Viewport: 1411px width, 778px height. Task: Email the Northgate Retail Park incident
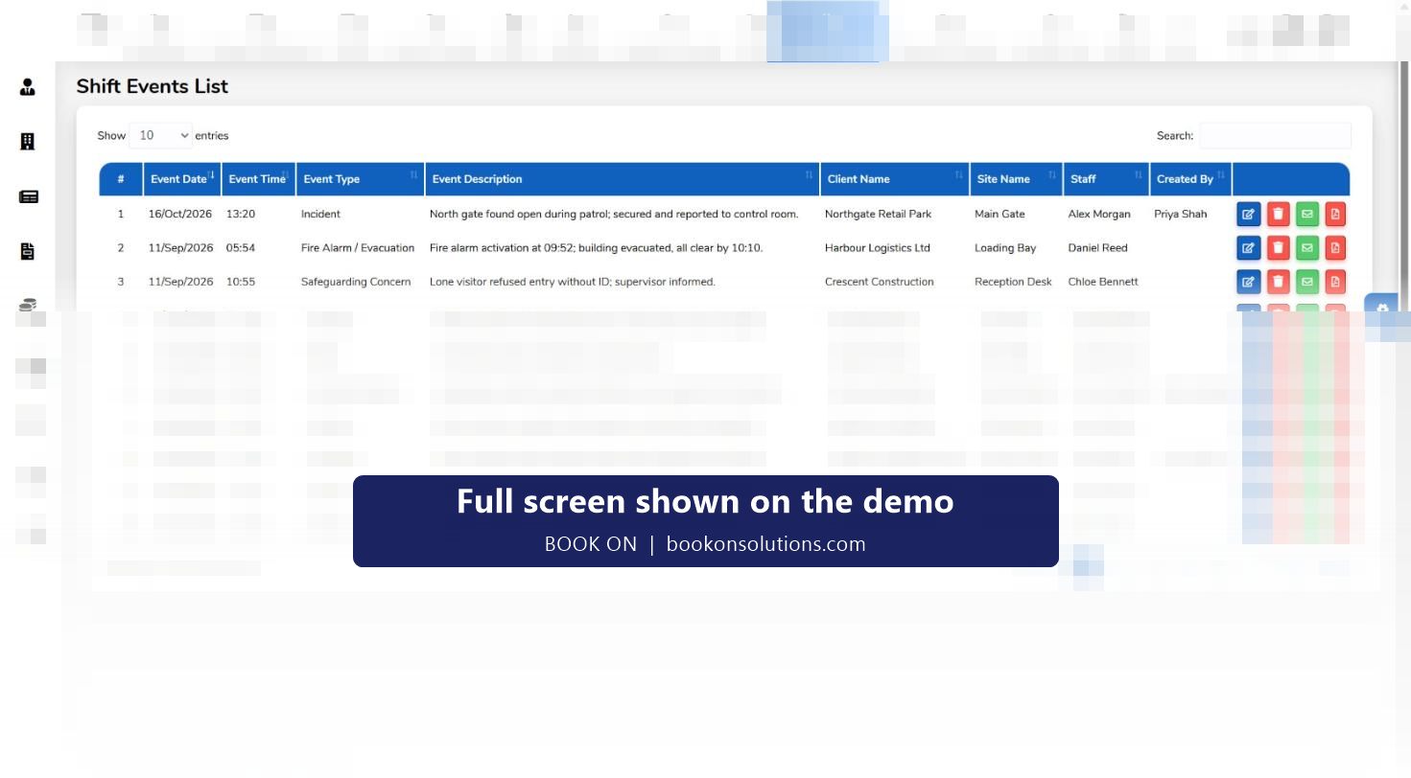[x=1306, y=214]
